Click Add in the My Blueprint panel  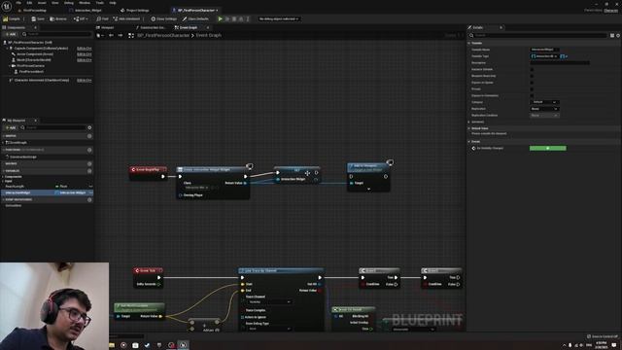(x=11, y=127)
